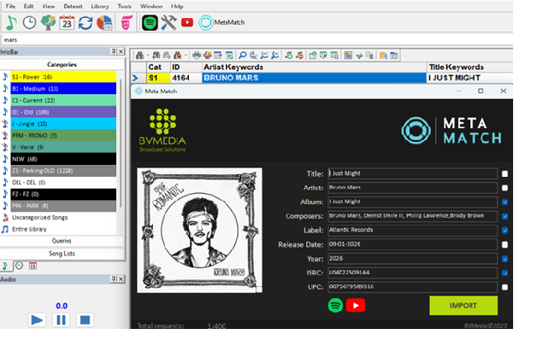Click the search box containing mars
This screenshot has height=352, width=549.
257,40
